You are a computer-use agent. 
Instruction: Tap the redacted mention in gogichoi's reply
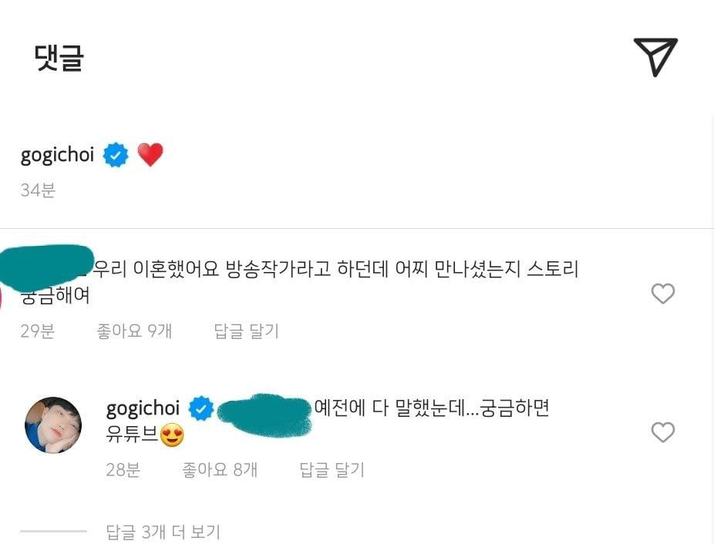(265, 415)
